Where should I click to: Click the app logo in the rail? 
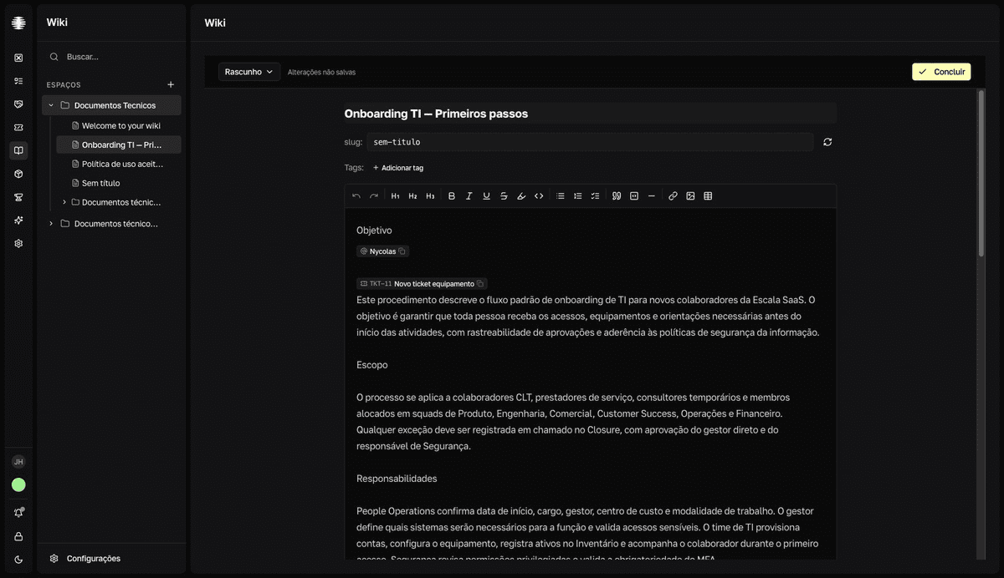coord(18,23)
